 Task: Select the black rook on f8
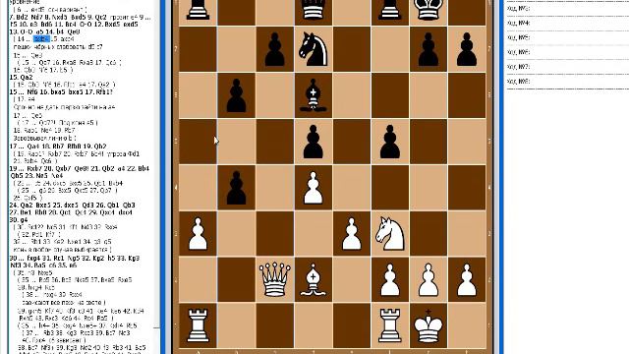tap(389, 10)
